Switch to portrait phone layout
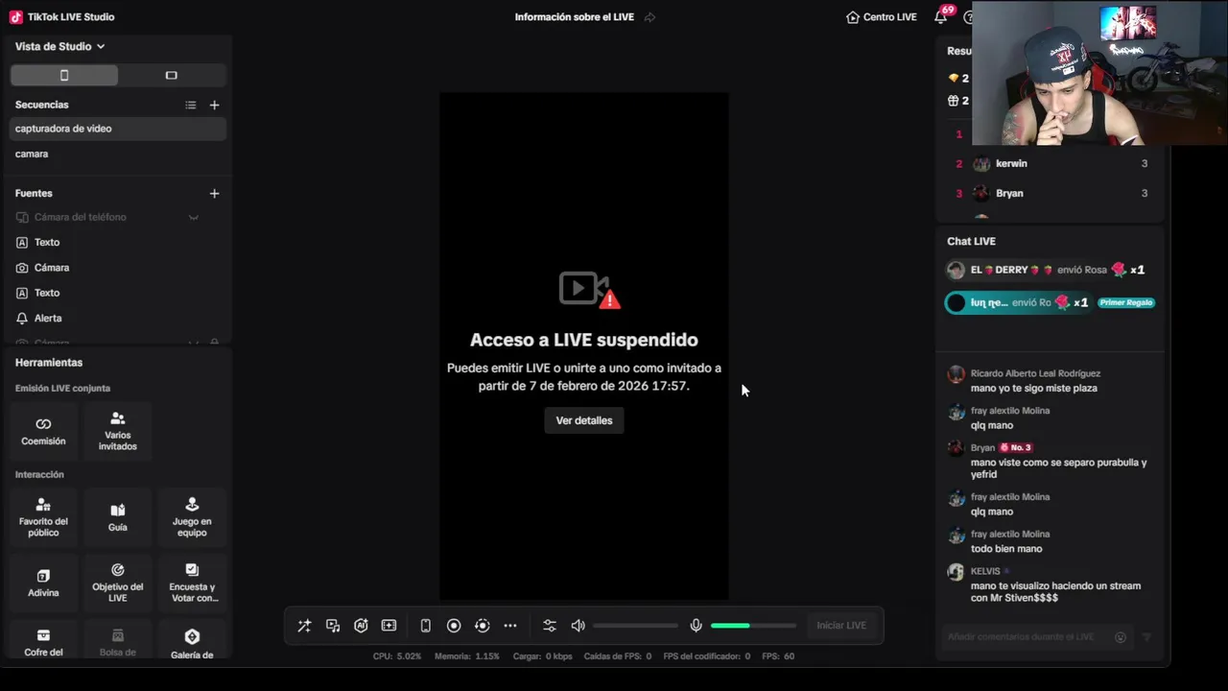1228x691 pixels. (64, 75)
